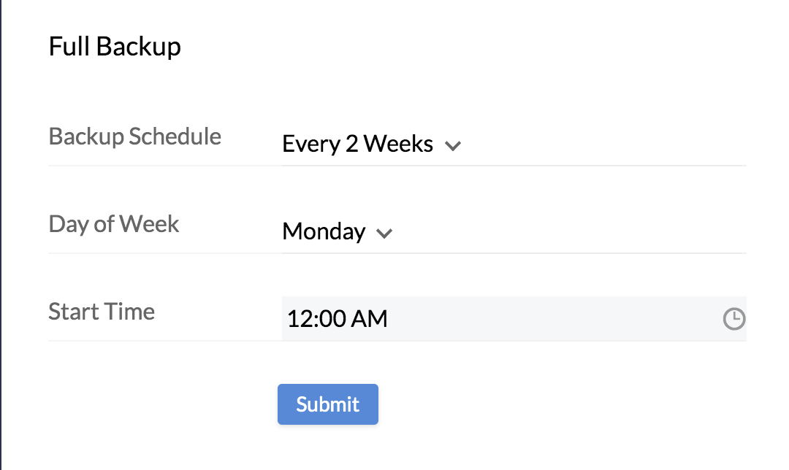Click the Backup Schedule label
This screenshot has width=789, height=470.
[134, 136]
